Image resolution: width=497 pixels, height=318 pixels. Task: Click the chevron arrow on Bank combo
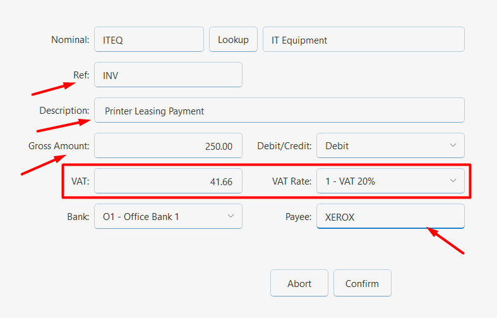click(231, 216)
